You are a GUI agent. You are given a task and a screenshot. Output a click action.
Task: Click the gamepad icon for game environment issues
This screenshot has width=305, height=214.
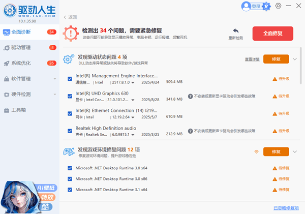[69, 151]
